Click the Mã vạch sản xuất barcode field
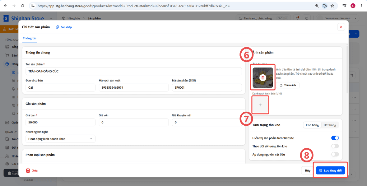The height and width of the screenshot is (186, 367). pyautogui.click(x=134, y=87)
